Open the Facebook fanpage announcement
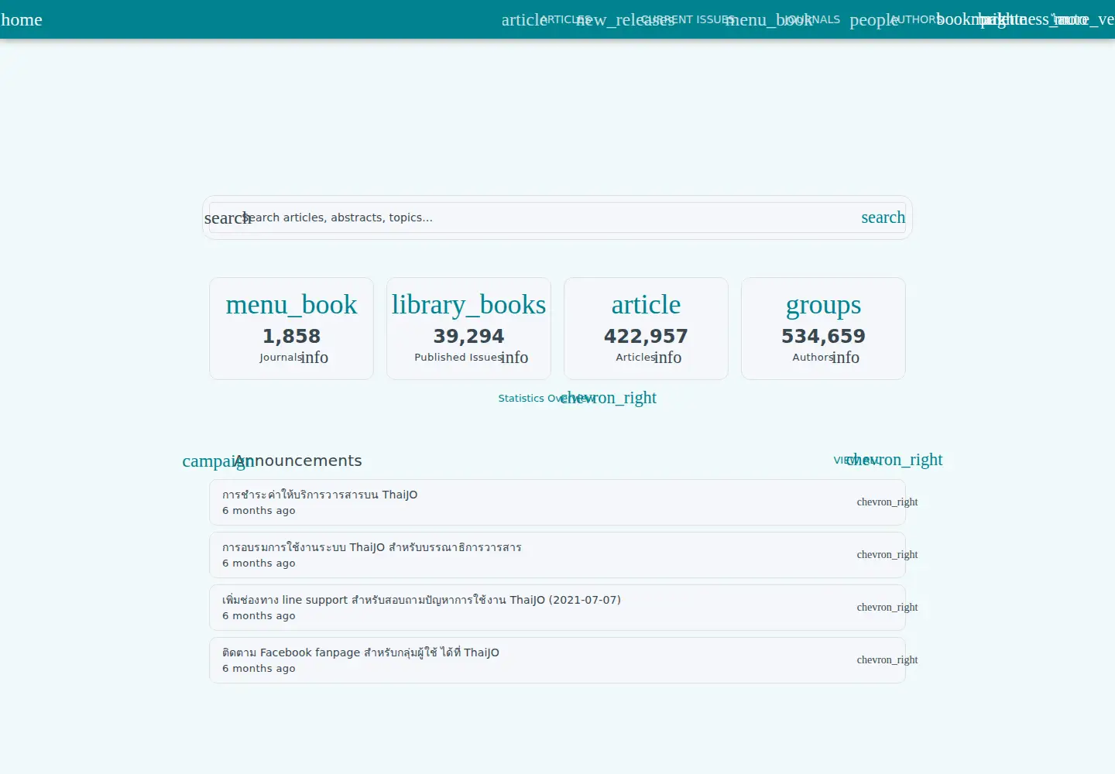Viewport: 1115px width, 774px height. click(x=557, y=660)
